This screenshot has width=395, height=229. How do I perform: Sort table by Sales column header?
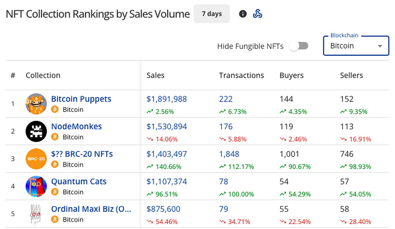coord(155,75)
